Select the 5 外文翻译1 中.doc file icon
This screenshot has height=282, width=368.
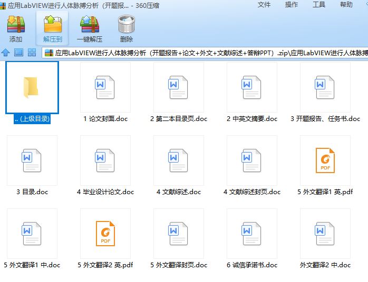[32, 234]
